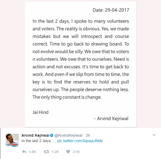Open the Arvind Kejriwal display name link
The width and height of the screenshot is (161, 159).
35,135
